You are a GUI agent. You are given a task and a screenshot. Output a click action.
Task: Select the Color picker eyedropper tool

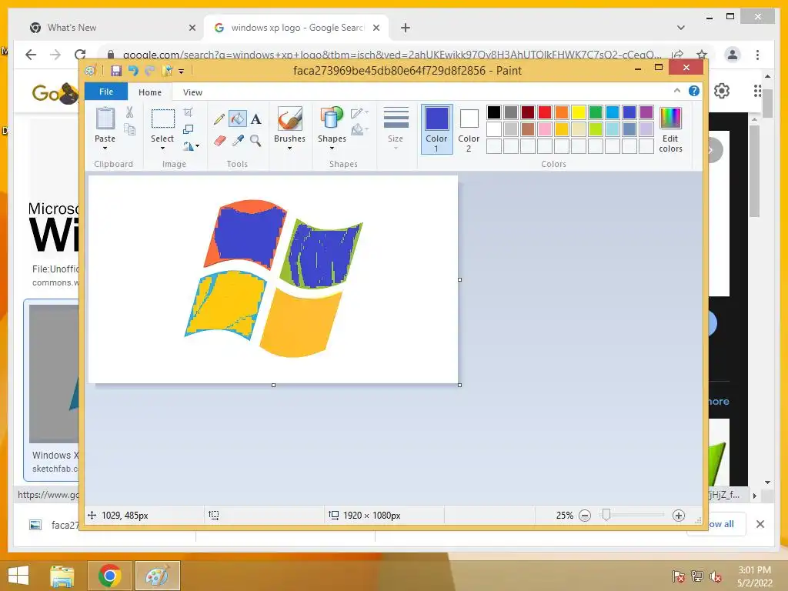tap(238, 141)
